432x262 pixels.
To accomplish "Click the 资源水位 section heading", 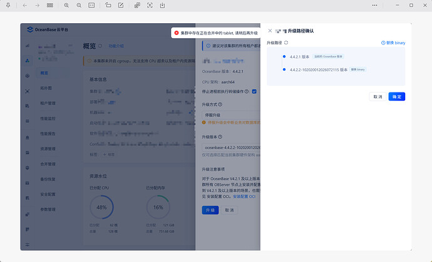I will tap(98, 176).
